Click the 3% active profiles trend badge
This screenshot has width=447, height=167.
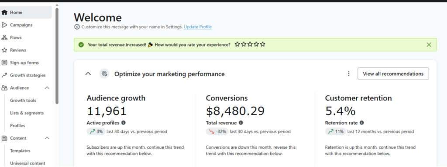coord(96,131)
